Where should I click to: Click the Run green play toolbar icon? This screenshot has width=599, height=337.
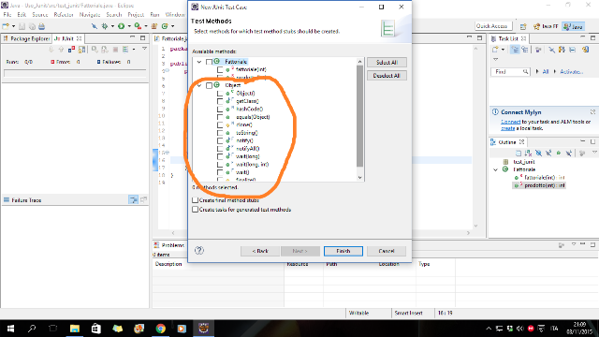point(121,26)
